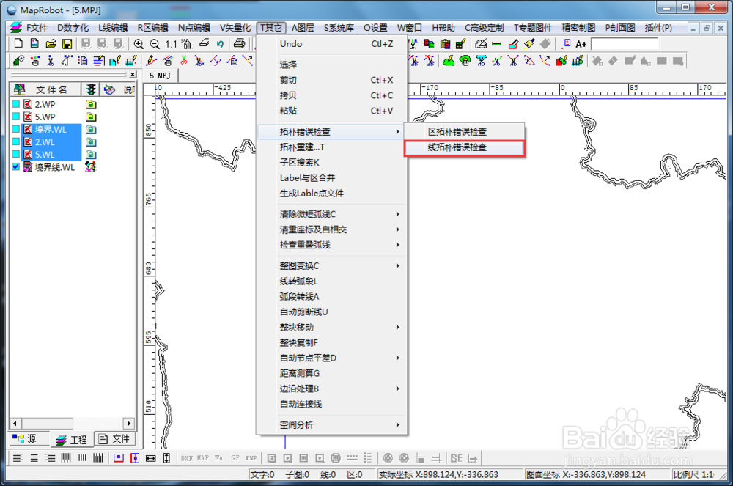
Task: Click the pencil draw-line icon
Action: [x=152, y=61]
